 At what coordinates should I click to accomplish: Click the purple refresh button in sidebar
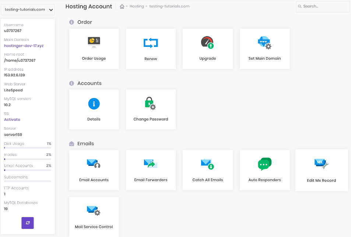click(x=28, y=223)
